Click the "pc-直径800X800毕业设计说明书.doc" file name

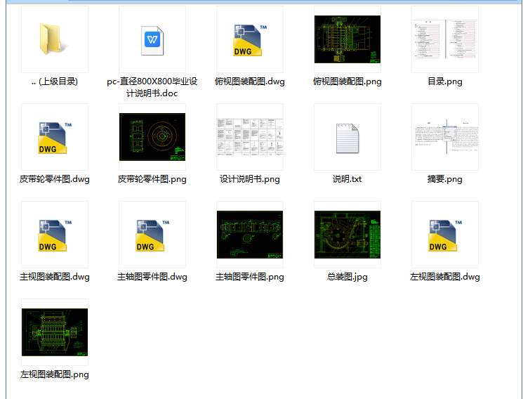(152, 87)
